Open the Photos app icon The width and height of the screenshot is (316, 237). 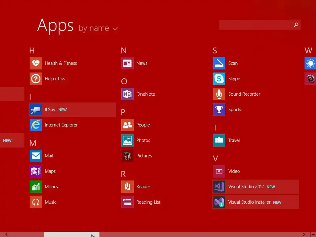[x=127, y=140]
